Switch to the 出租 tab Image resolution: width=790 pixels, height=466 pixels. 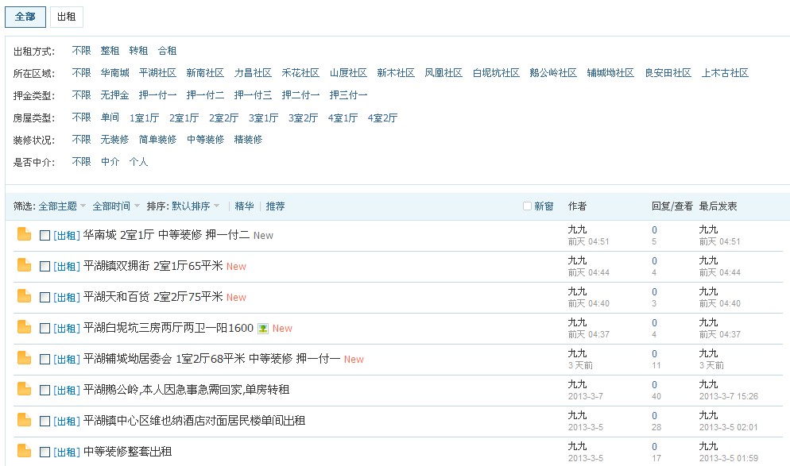[67, 17]
